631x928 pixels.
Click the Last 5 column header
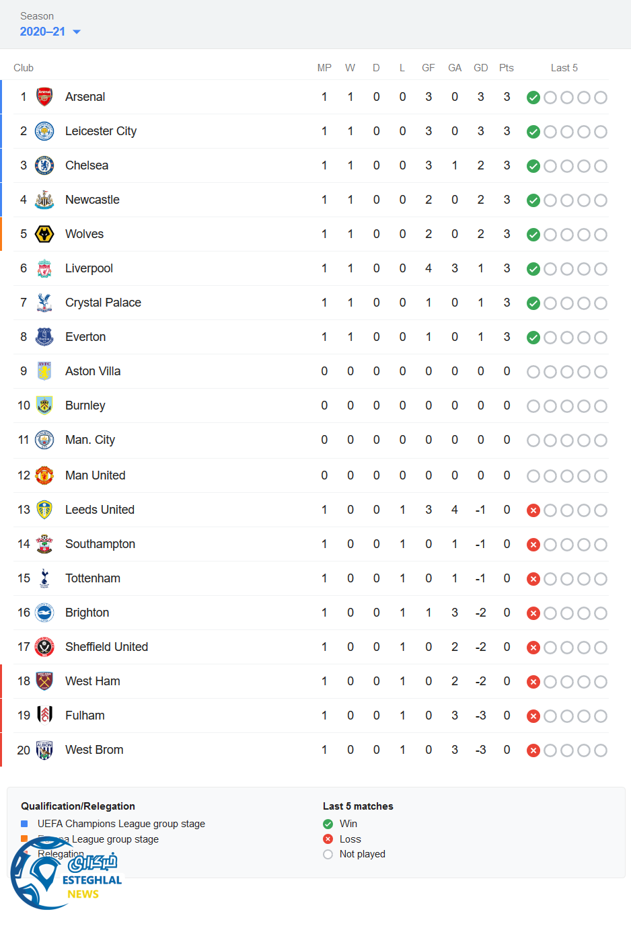[x=564, y=68]
